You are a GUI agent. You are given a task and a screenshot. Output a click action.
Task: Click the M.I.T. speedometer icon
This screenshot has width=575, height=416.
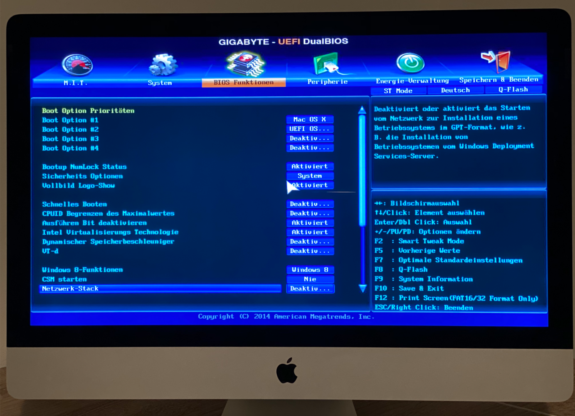tap(77, 64)
